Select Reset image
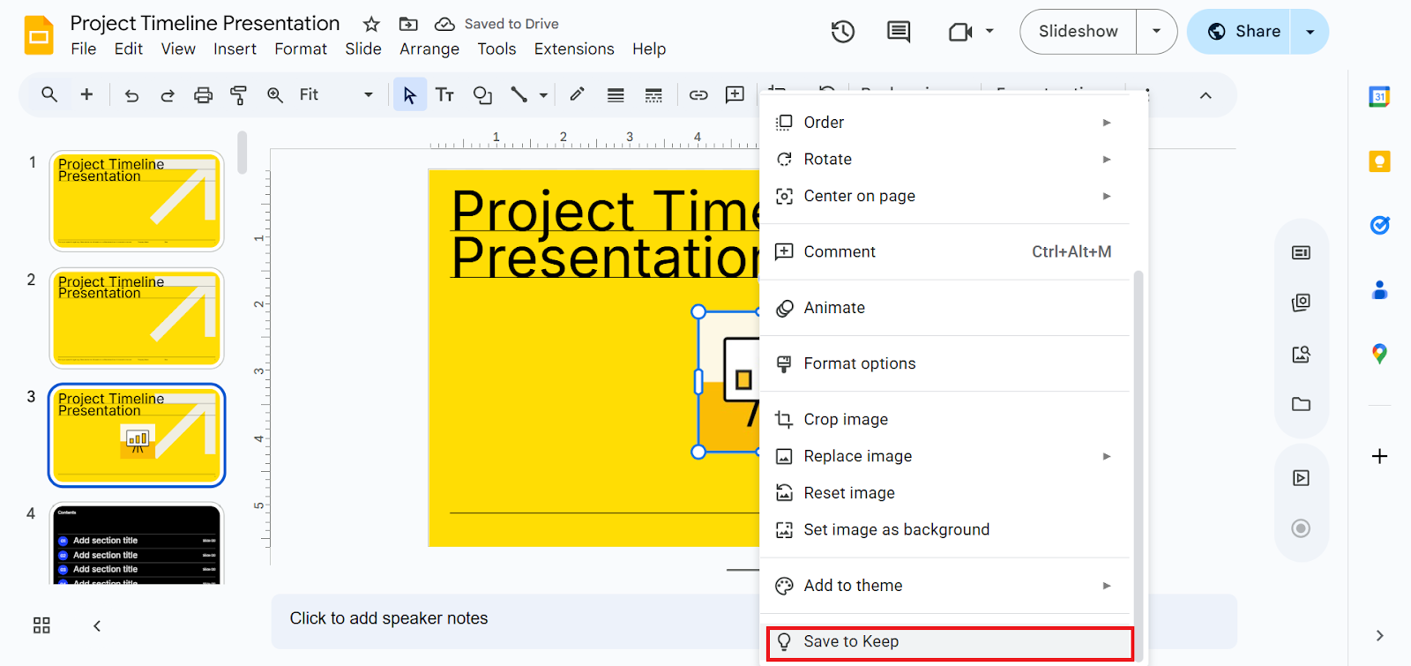Viewport: 1411px width, 666px height. point(944,493)
